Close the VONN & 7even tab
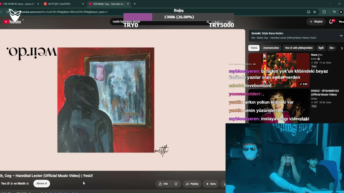 (38, 4)
